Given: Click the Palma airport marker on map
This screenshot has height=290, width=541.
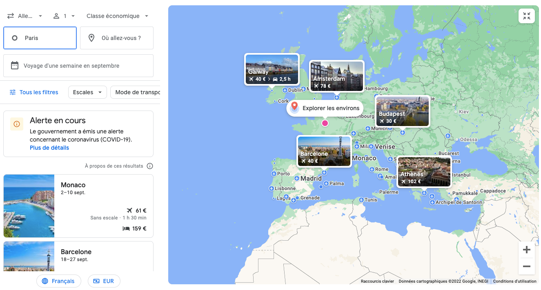Looking at the screenshot, I should point(326,184).
